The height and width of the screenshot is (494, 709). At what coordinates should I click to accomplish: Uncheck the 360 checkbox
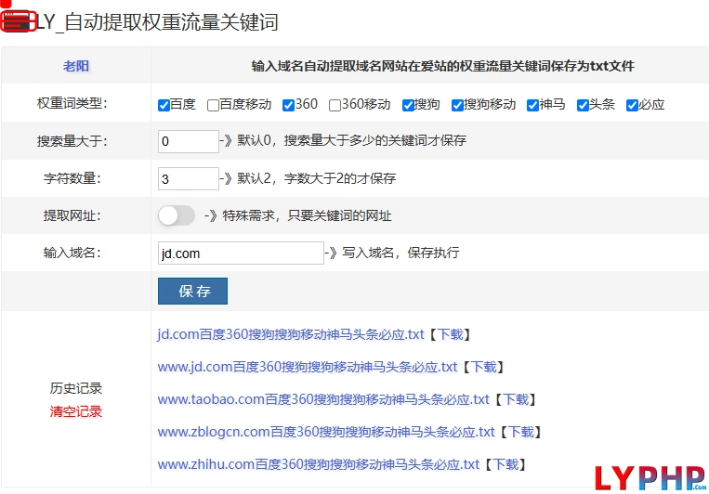pyautogui.click(x=289, y=105)
